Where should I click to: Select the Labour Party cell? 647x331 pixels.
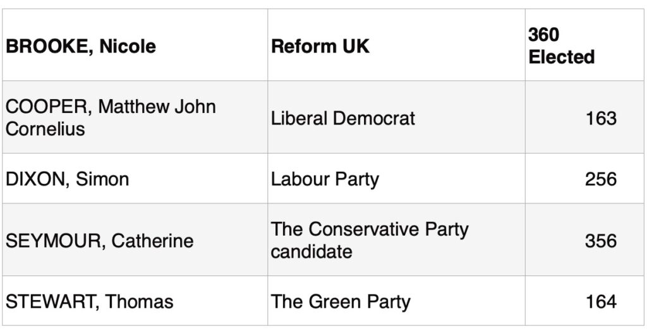396,178
